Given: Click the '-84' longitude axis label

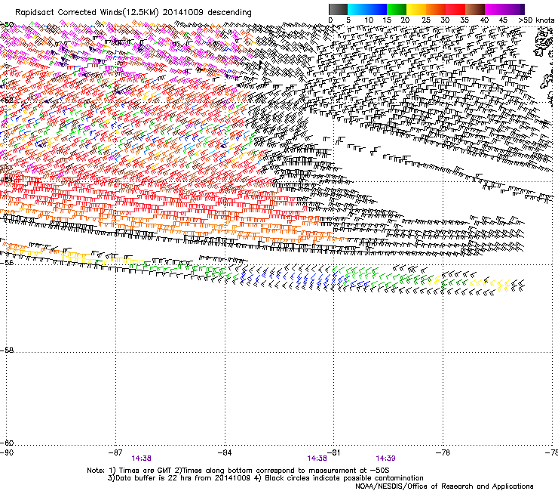Looking at the screenshot, I should coord(225,452).
